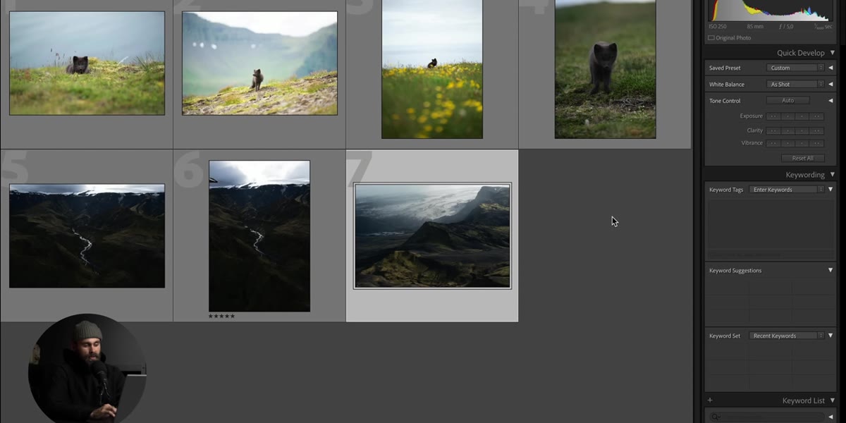Select photo 7 glacier mountain landscape
The width and height of the screenshot is (846, 423).
[432, 236]
